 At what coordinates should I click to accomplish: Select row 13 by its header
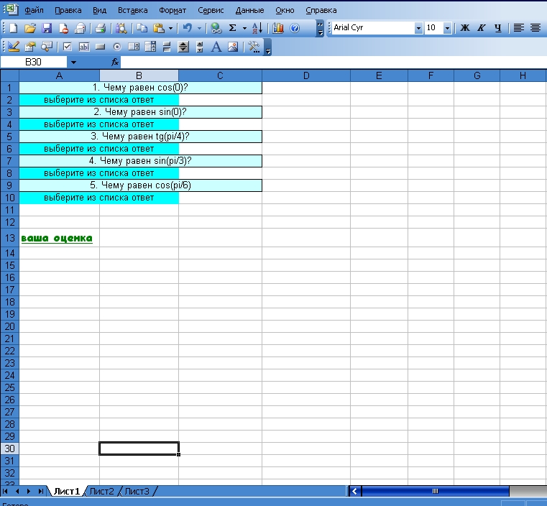tap(10, 238)
